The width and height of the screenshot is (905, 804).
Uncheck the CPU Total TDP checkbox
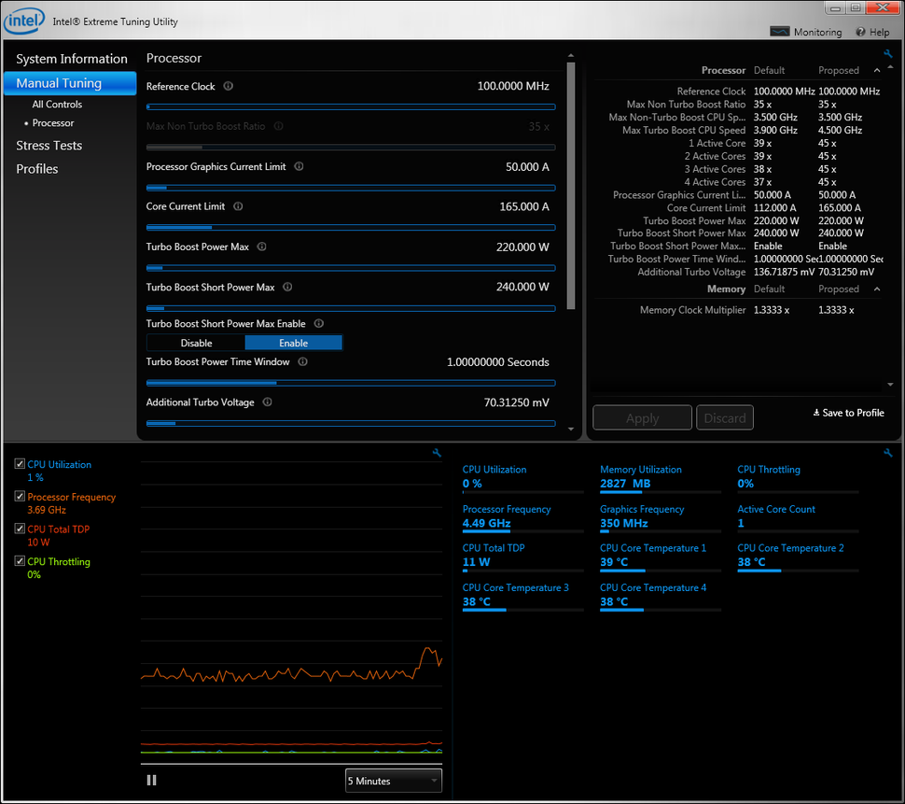click(19, 529)
